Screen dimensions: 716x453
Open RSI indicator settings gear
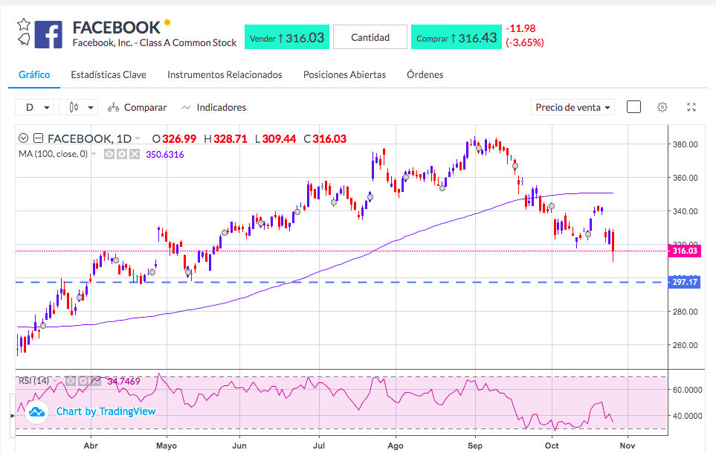pos(83,381)
